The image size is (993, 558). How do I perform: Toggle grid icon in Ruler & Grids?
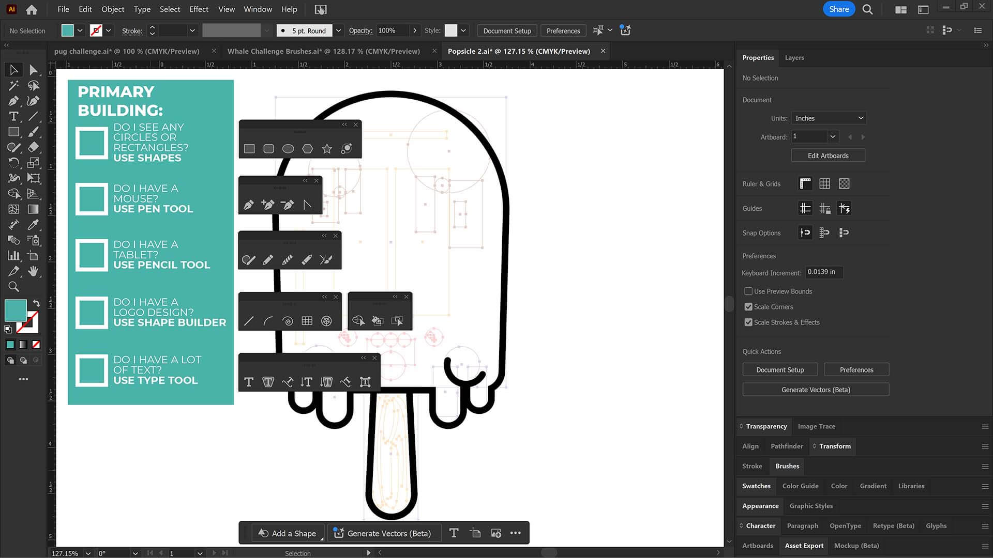(x=825, y=183)
